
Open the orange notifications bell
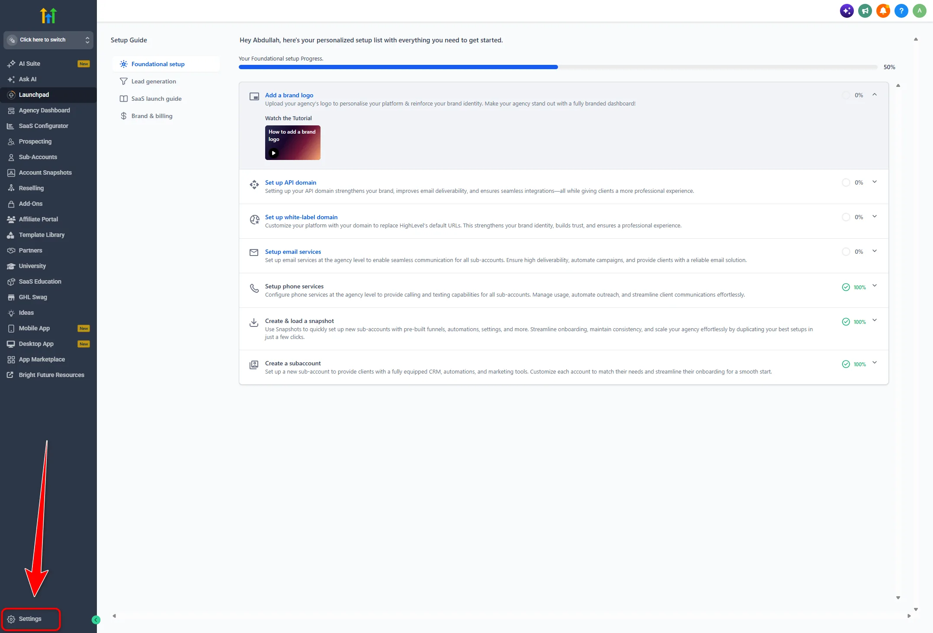coord(883,11)
